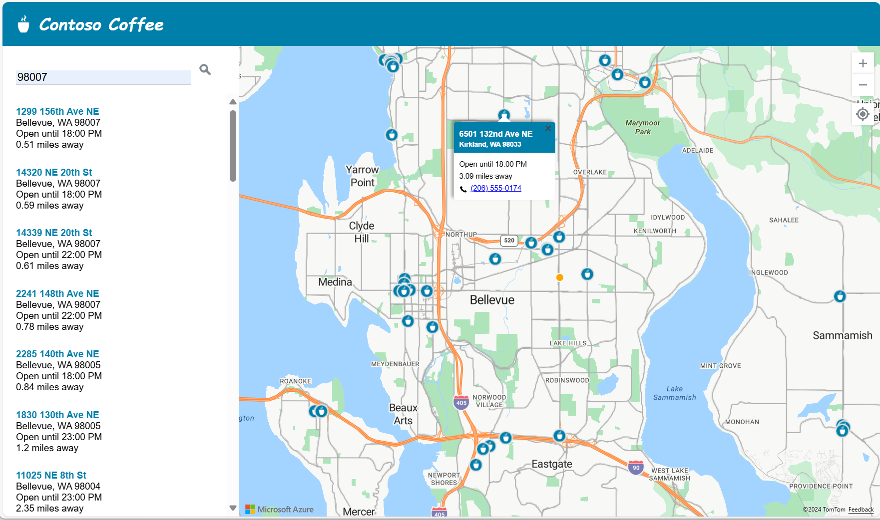This screenshot has height=520, width=880.
Task: Select the coffee shop pin near Marymoor Park
Action: tap(644, 82)
